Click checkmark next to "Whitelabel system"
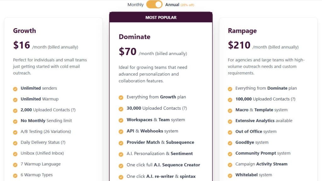 click(x=229, y=175)
